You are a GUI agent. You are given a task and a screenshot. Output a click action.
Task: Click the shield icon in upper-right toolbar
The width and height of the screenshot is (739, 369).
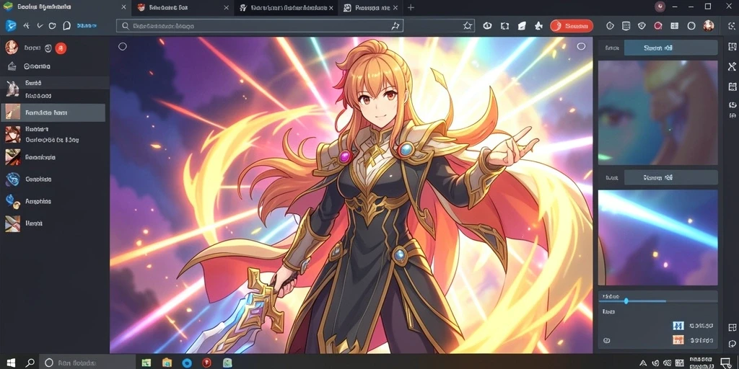(x=642, y=26)
